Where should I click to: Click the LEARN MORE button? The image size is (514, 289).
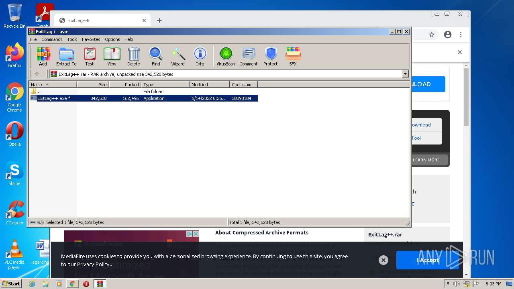tap(426, 160)
